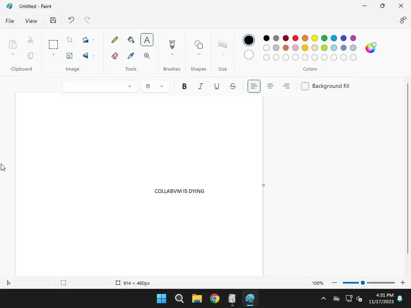Viewport: 411px width, 308px height.
Task: Click the Cut scissors icon
Action: (x=31, y=40)
